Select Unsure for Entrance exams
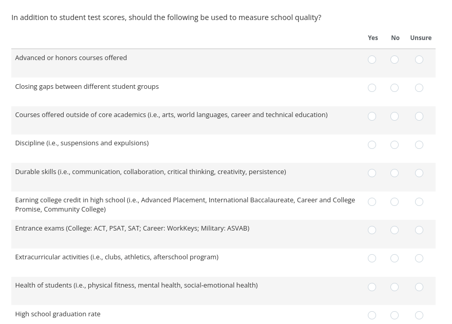Screen dimensions: 452x324 click(x=419, y=230)
